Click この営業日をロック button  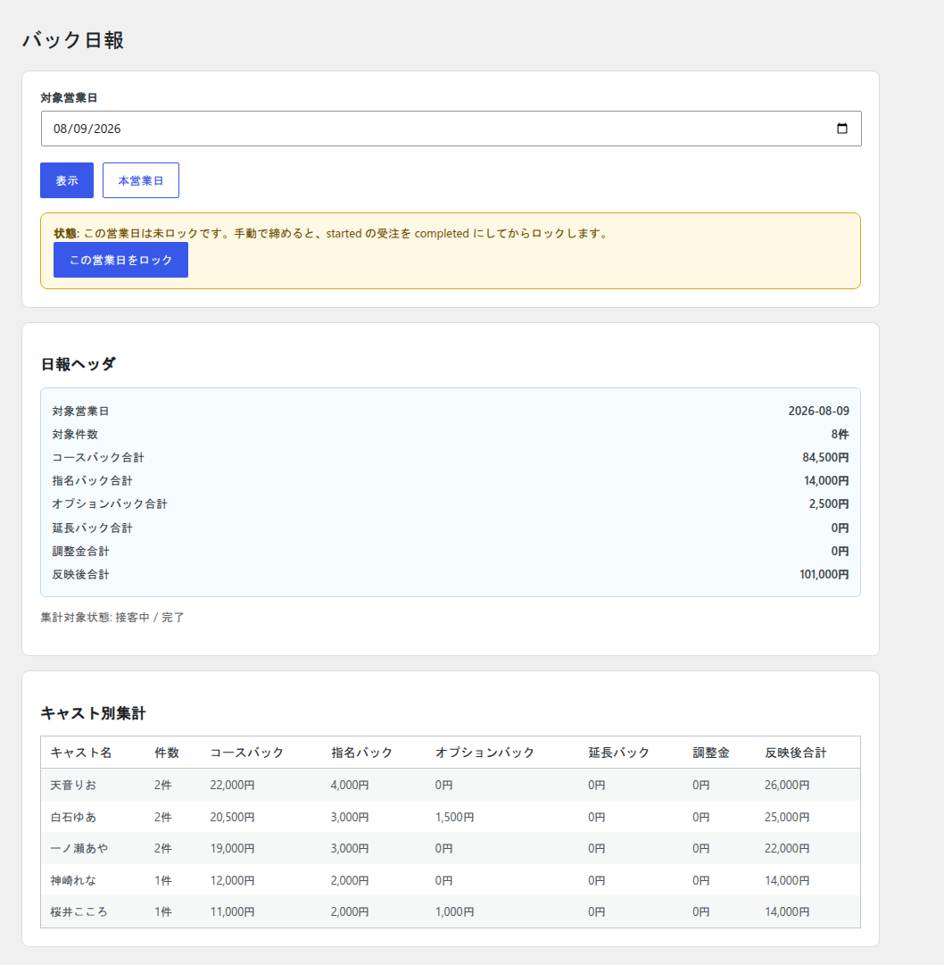pyautogui.click(x=120, y=260)
